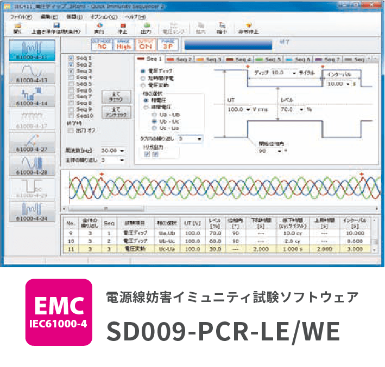Select table row No. 10

point(217,241)
